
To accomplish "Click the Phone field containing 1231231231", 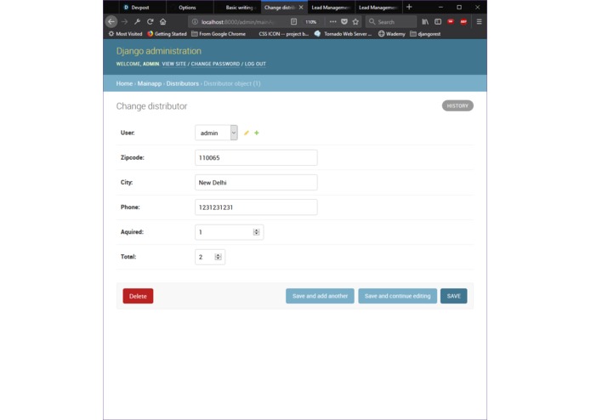I will pyautogui.click(x=256, y=207).
